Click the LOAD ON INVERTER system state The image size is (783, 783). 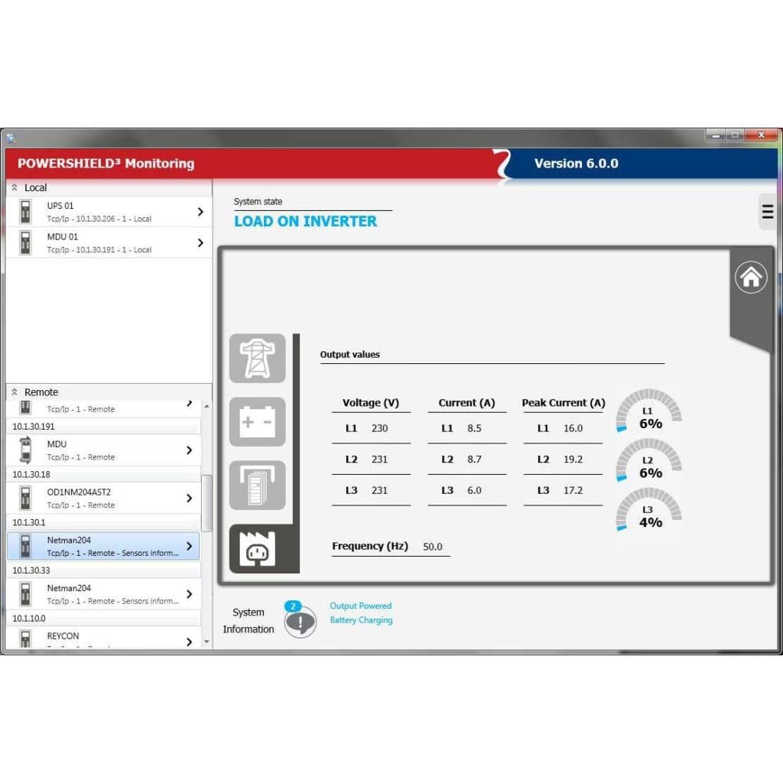(x=306, y=221)
